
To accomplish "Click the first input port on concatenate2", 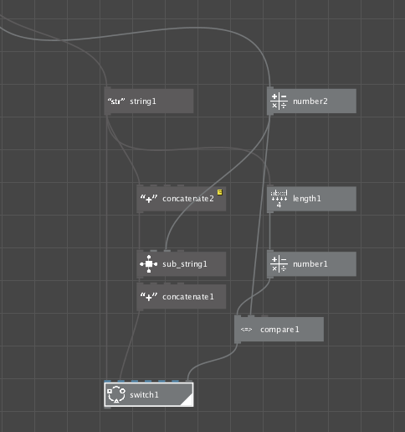I will [140, 185].
